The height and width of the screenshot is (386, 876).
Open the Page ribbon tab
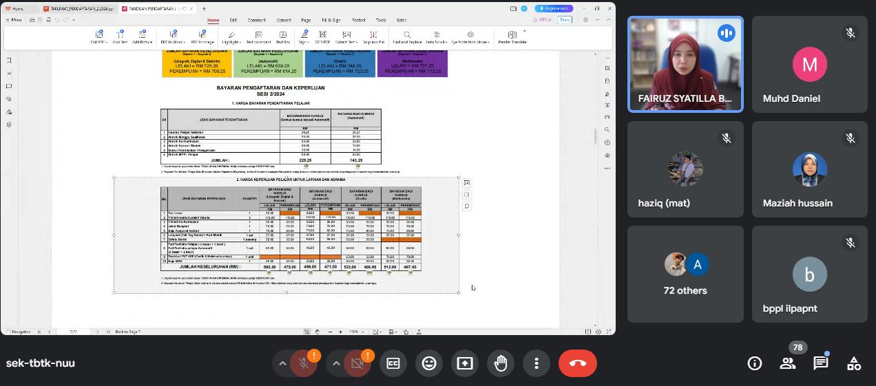[306, 20]
